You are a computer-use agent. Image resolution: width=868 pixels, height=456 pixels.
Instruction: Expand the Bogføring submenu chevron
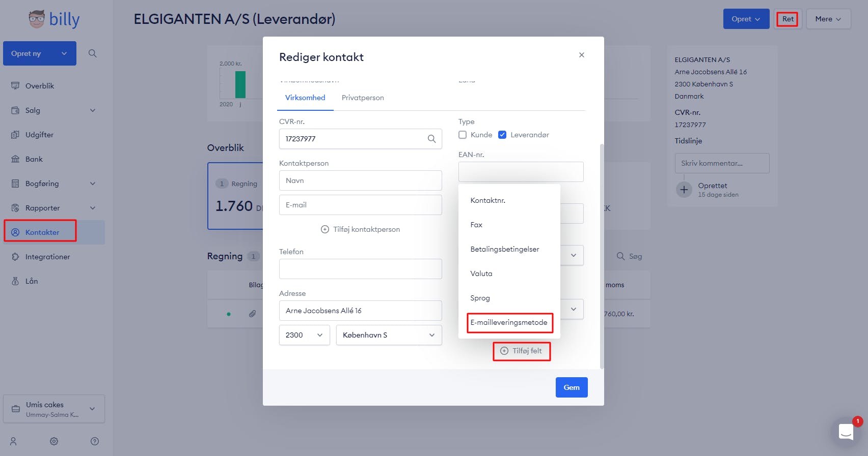93,184
